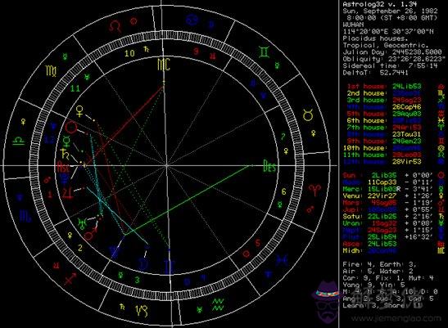The width and height of the screenshot is (448, 328).
Task: Select the blue Moon crescent near the chart bottom
Action: tap(143, 264)
